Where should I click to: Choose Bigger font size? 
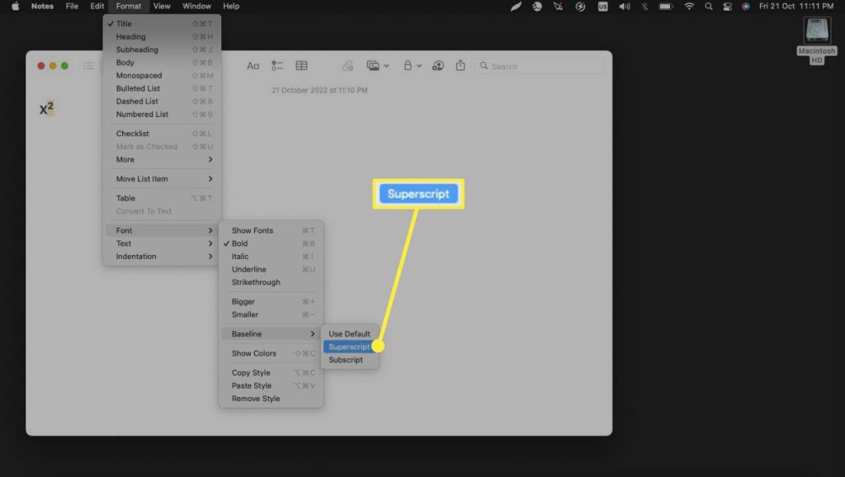coord(271,302)
